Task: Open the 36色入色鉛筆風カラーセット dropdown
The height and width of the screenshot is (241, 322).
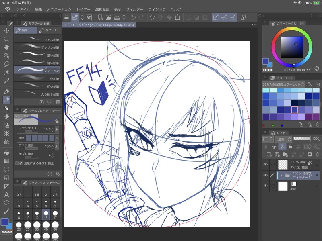Action: coord(284,84)
